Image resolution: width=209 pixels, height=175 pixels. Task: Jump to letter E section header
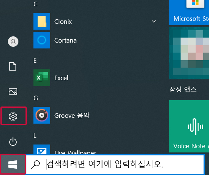[35, 61]
